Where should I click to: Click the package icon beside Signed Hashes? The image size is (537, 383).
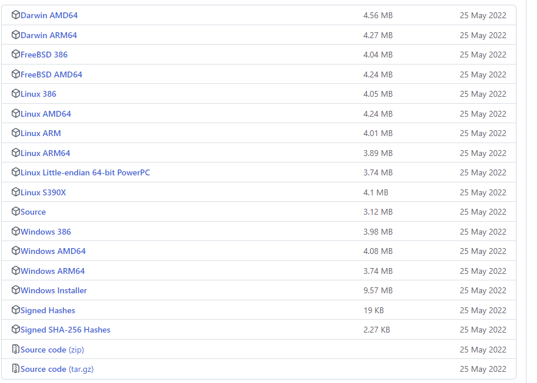(x=15, y=310)
